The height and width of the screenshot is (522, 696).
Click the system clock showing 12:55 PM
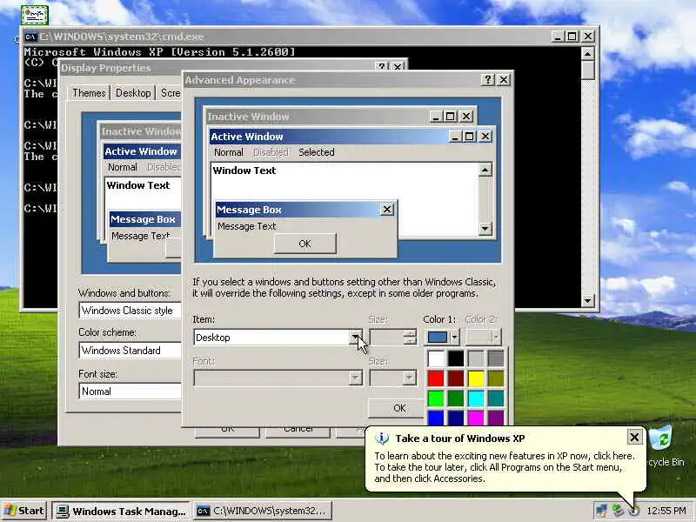(666, 511)
